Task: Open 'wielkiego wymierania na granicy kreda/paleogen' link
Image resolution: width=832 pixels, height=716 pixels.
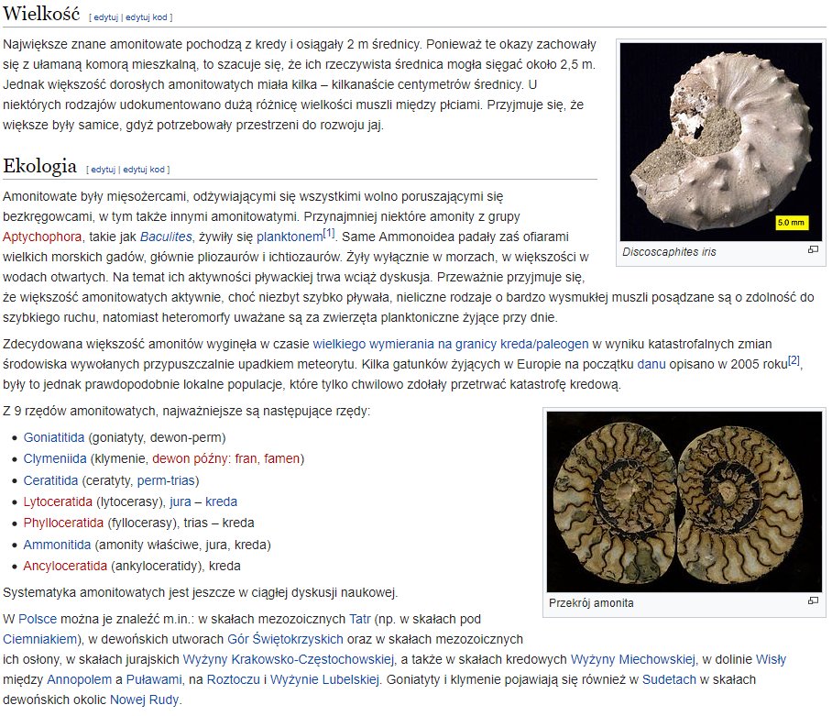Action: click(451, 344)
